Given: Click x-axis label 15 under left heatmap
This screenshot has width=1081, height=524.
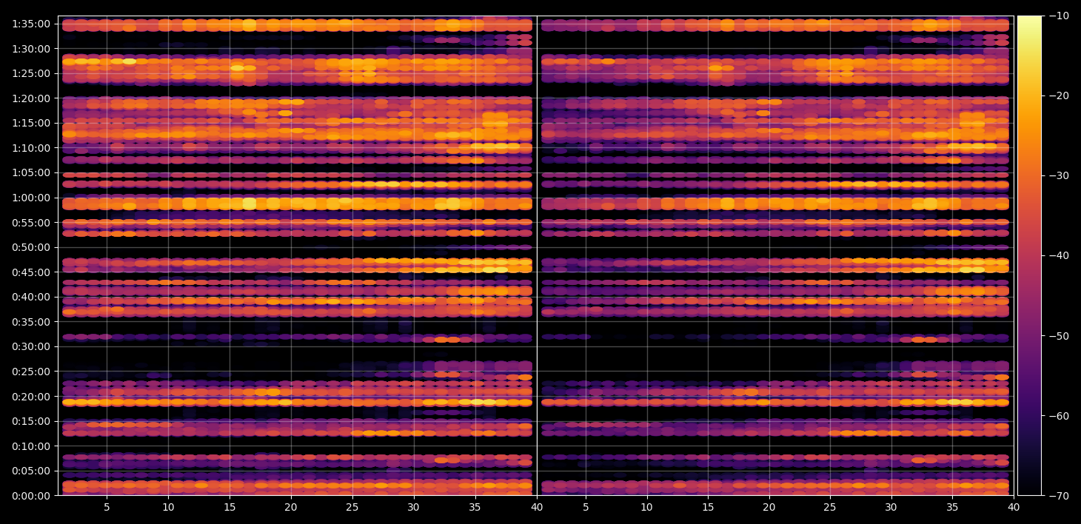Looking at the screenshot, I should pos(230,508).
